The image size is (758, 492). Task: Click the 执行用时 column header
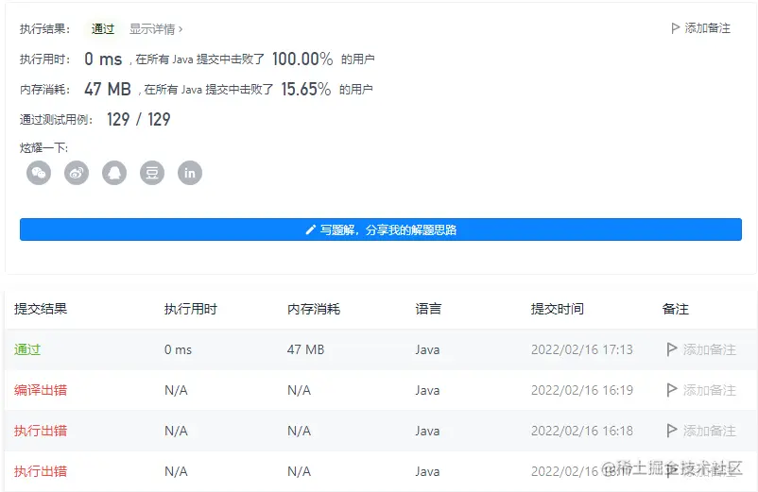coord(191,309)
